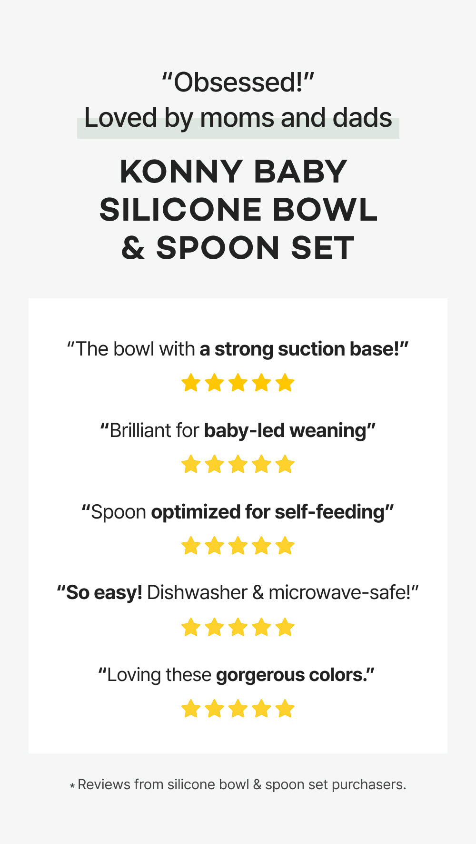
Task: Click the fourth star under the dishwasher-safe review
Action: point(261,627)
